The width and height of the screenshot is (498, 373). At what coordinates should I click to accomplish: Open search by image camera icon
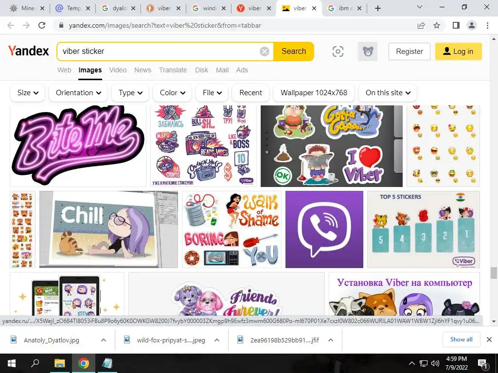tap(338, 51)
